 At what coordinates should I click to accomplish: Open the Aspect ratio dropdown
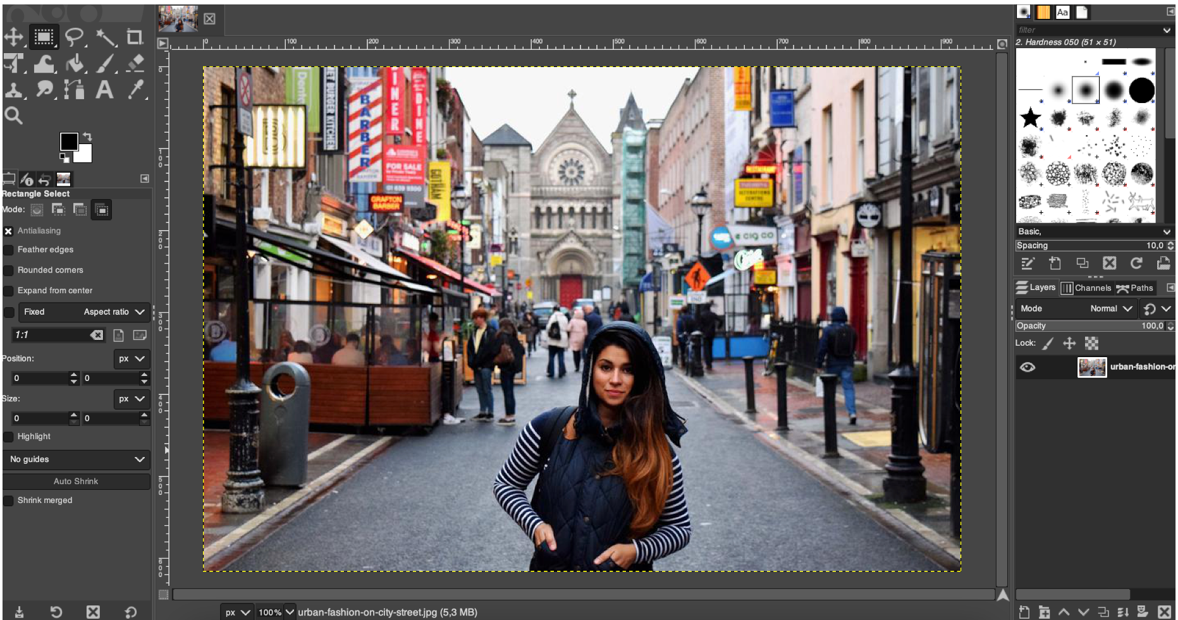coord(114,312)
